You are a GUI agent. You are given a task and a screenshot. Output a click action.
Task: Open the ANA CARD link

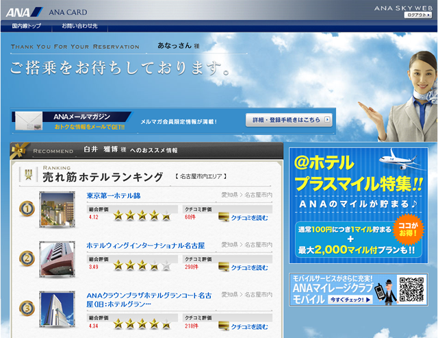(x=68, y=12)
